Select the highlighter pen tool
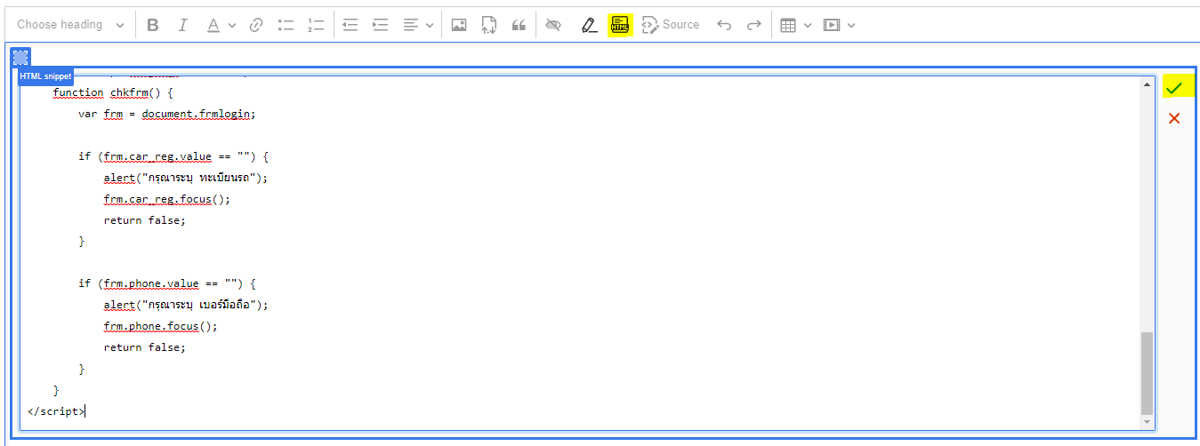 pos(589,25)
